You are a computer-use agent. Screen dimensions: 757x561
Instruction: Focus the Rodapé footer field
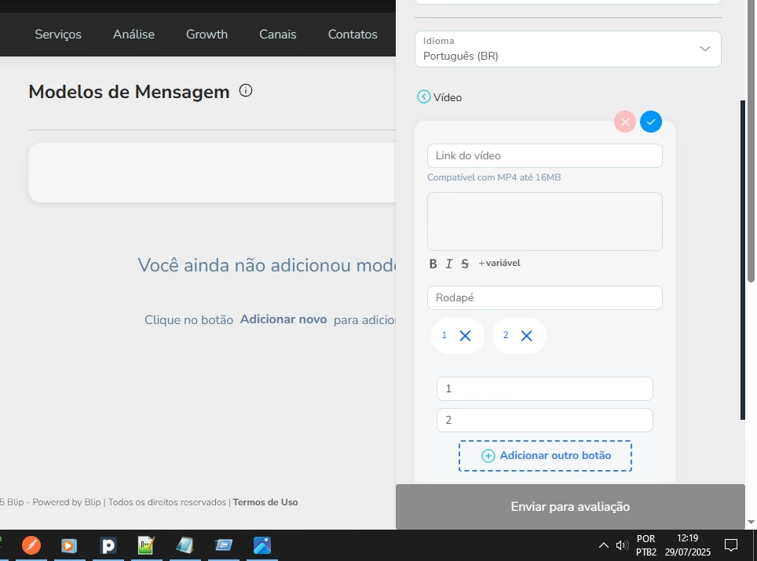tap(544, 297)
